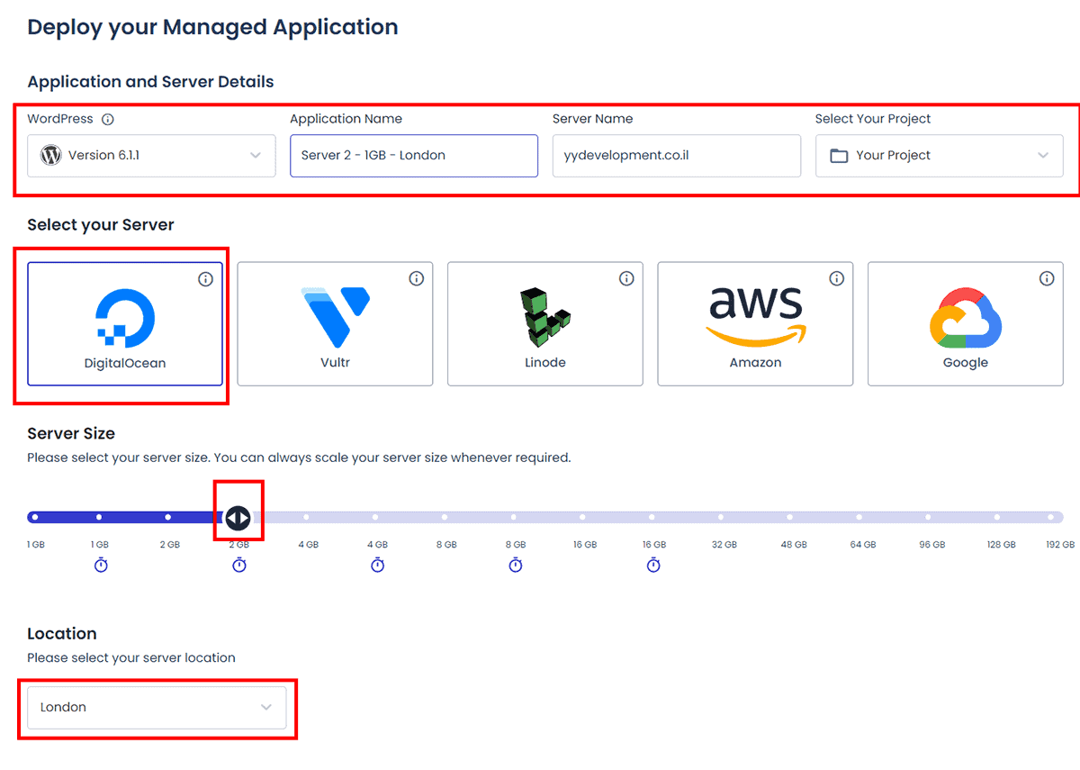1080x770 pixels.
Task: Click the stopwatch icon under second 16 GB
Action: 653,565
